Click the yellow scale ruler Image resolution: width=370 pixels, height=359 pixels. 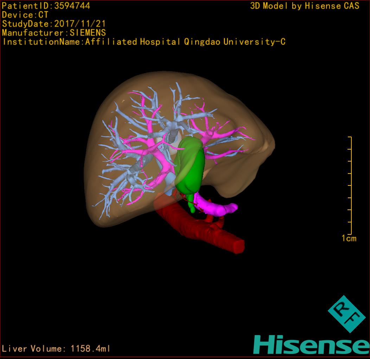(x=350, y=185)
